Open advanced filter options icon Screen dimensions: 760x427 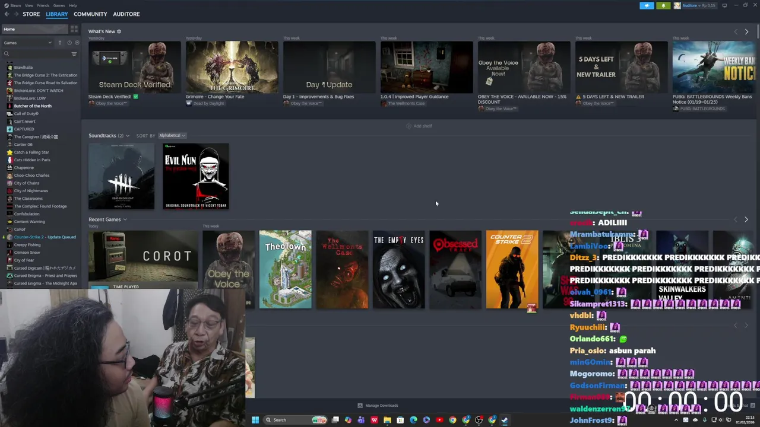pyautogui.click(x=74, y=54)
